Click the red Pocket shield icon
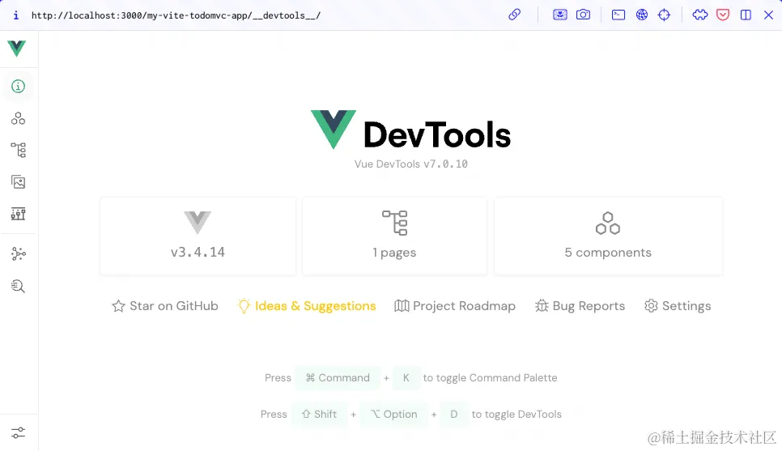 tap(723, 15)
